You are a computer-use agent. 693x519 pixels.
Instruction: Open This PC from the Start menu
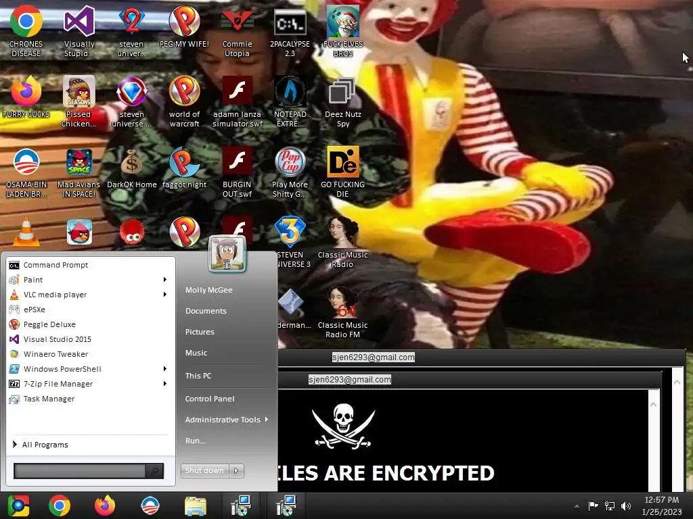[x=198, y=376]
